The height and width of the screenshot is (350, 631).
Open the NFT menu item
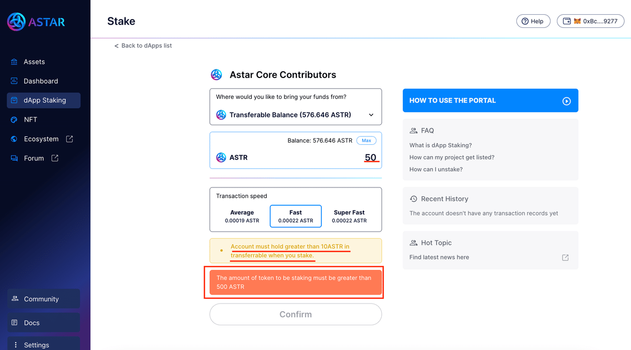click(44, 119)
